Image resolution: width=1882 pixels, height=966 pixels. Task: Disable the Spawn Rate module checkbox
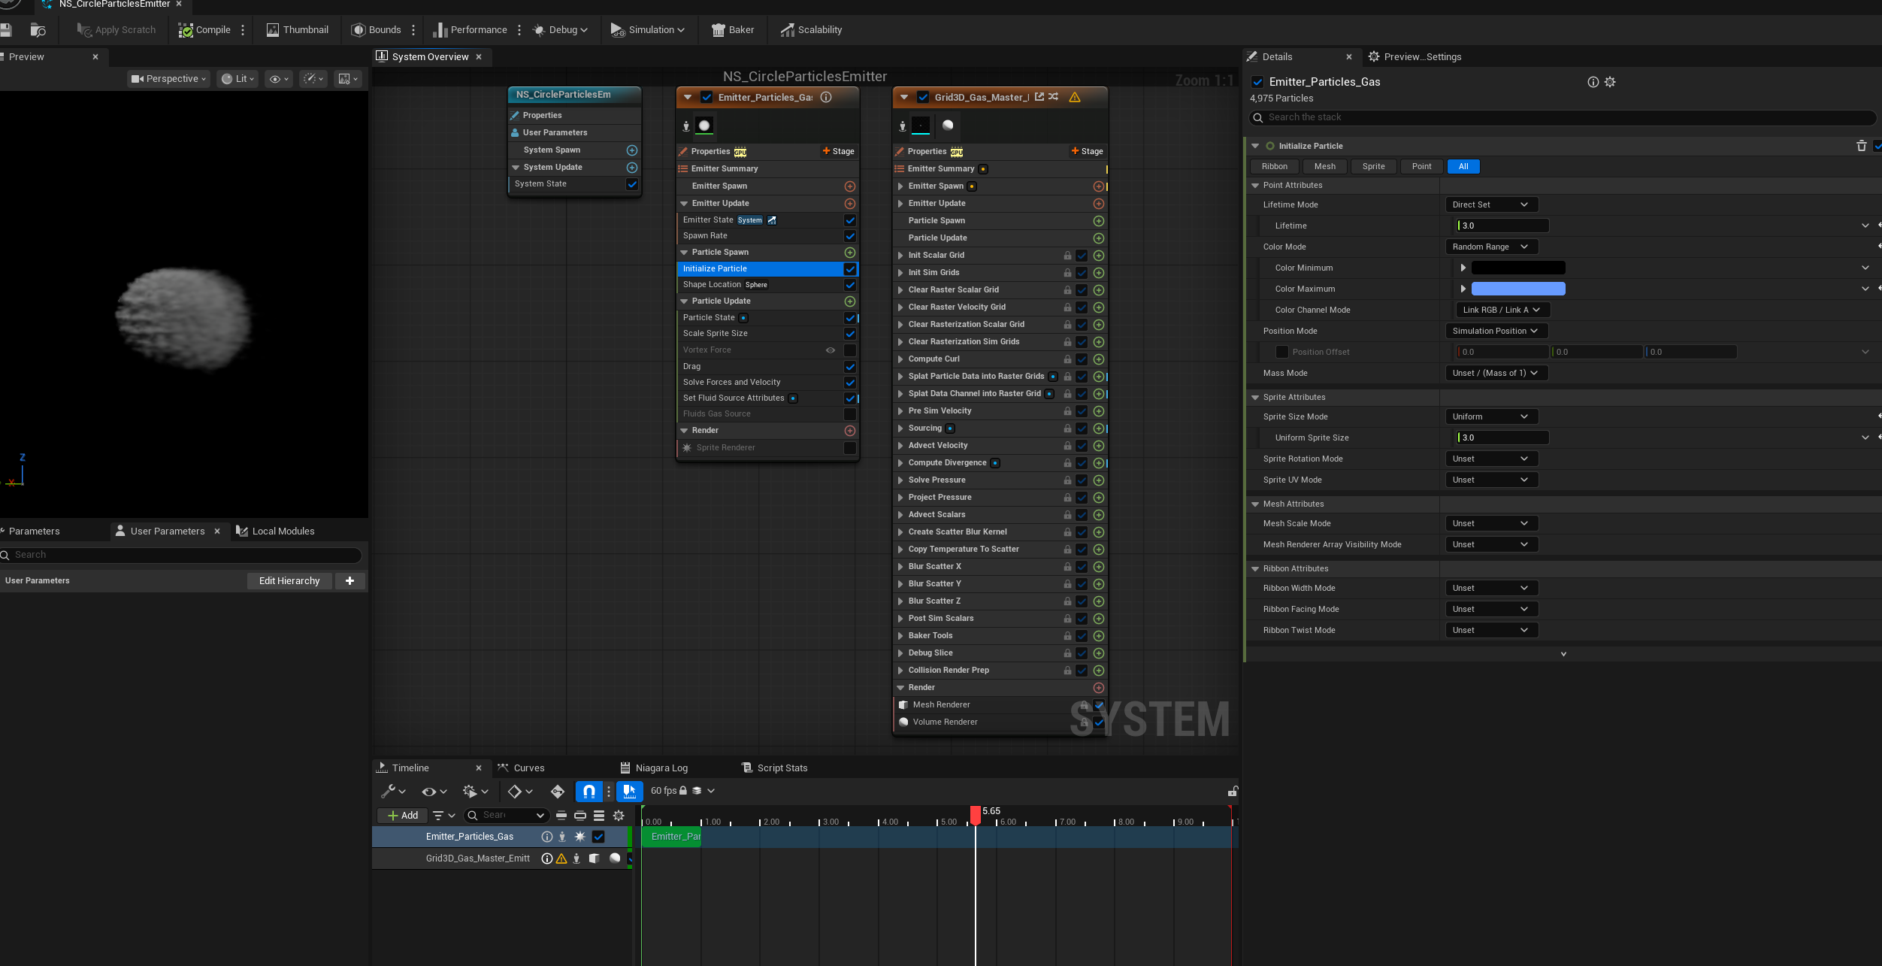[x=849, y=236]
